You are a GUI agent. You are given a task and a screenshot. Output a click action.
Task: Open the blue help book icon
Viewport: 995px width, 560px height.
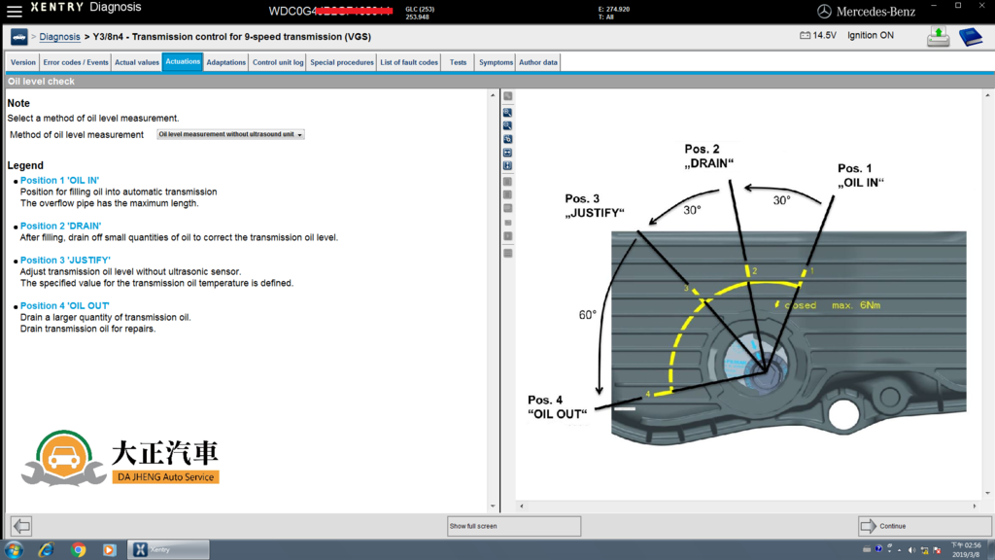tap(970, 37)
